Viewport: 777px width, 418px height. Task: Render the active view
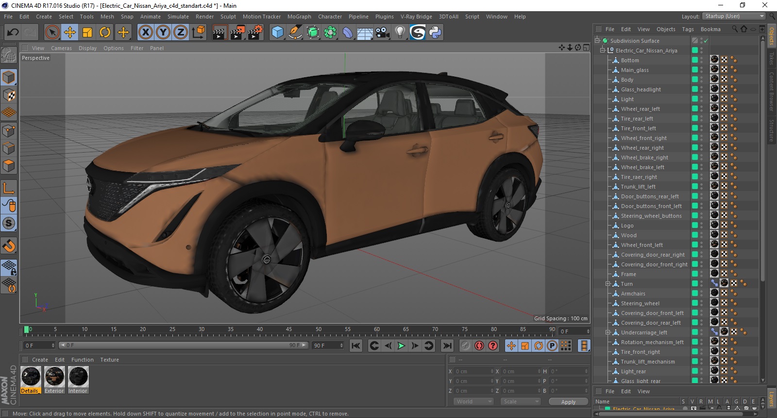220,33
